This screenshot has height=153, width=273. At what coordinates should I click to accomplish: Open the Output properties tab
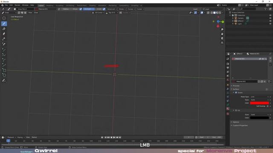coord(228,68)
